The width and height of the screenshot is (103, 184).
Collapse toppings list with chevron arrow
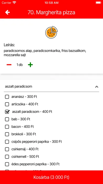97,87
